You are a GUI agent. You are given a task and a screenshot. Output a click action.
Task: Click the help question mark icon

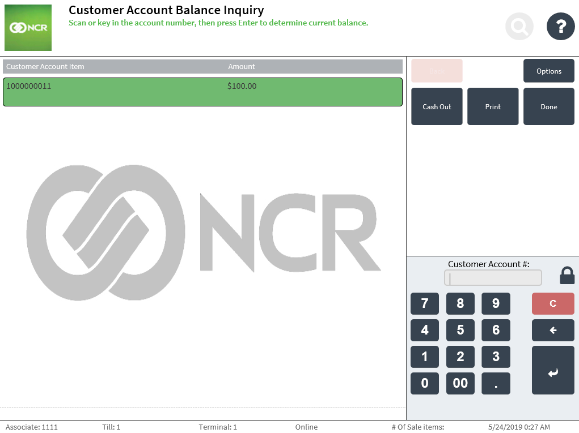[x=560, y=26]
